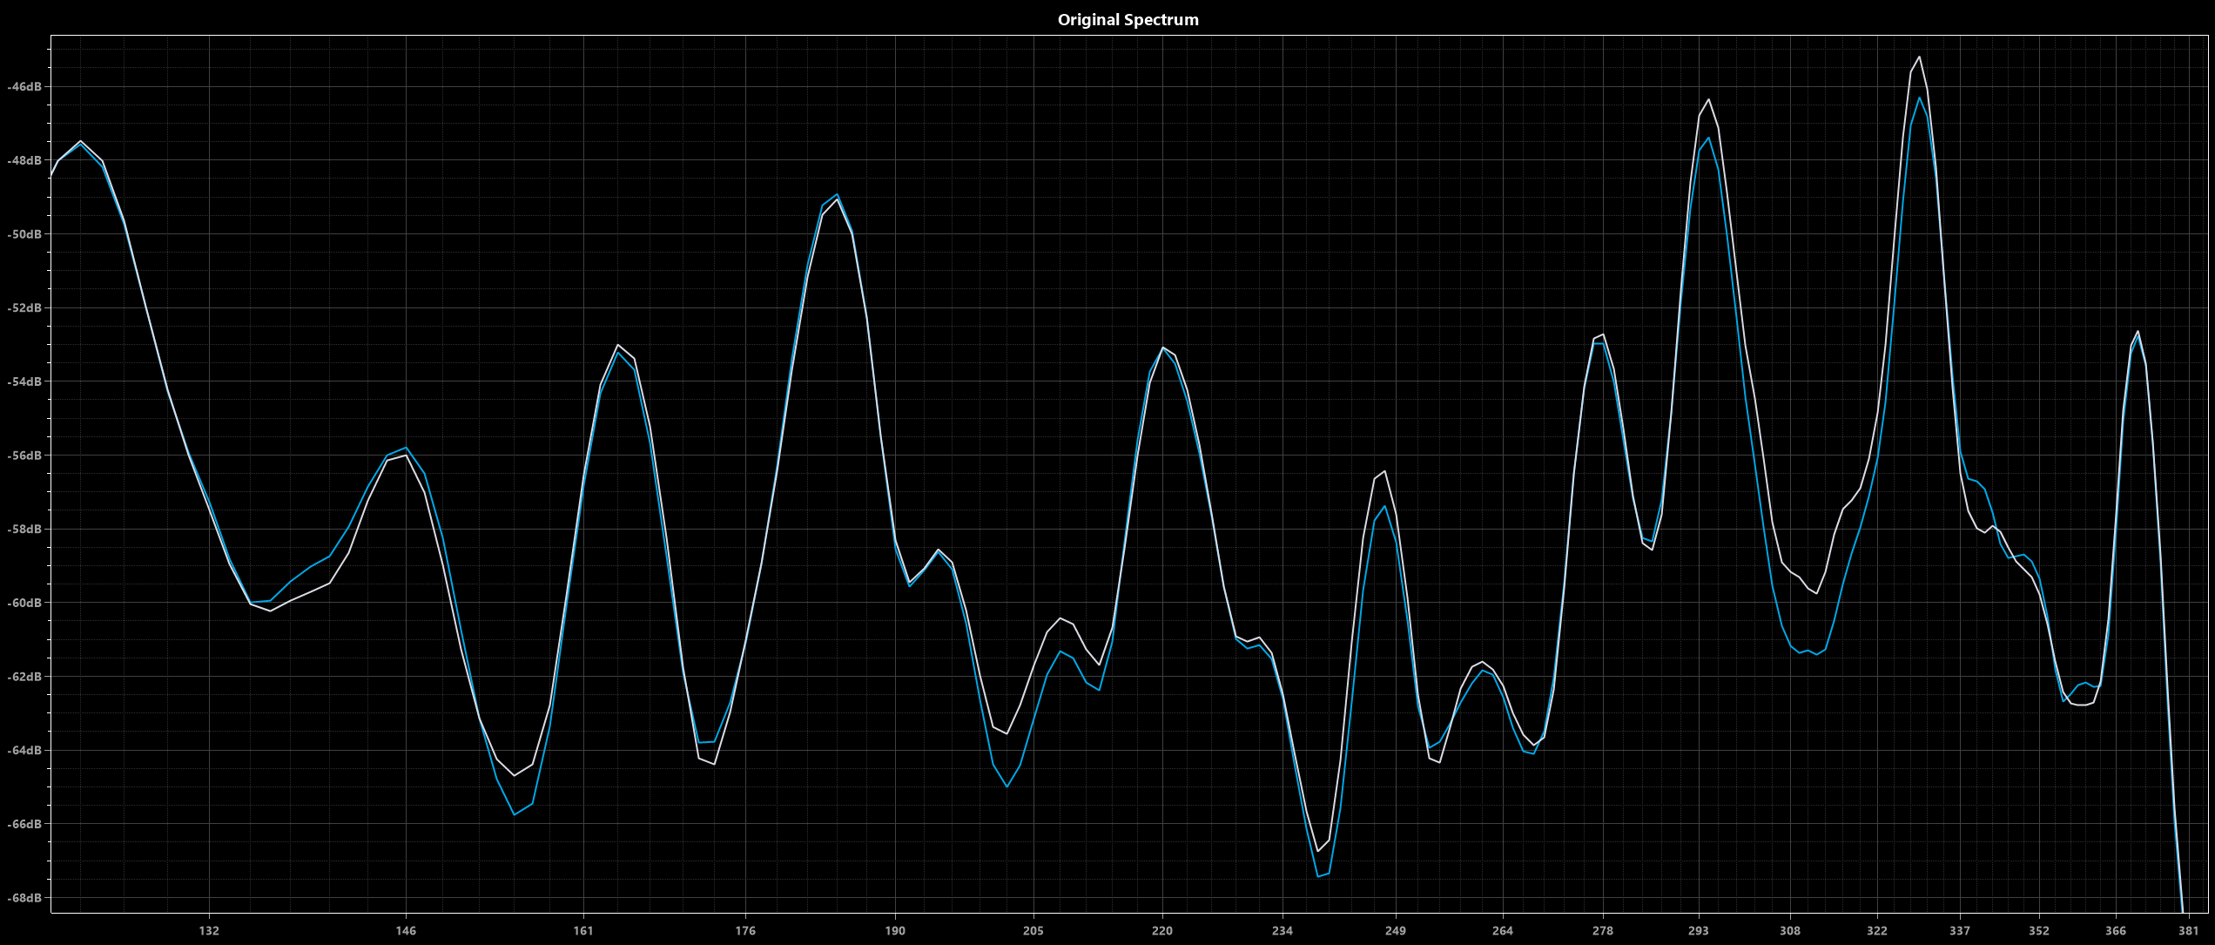Click the 234 frequency axis label
The height and width of the screenshot is (945, 2215).
click(x=1283, y=930)
